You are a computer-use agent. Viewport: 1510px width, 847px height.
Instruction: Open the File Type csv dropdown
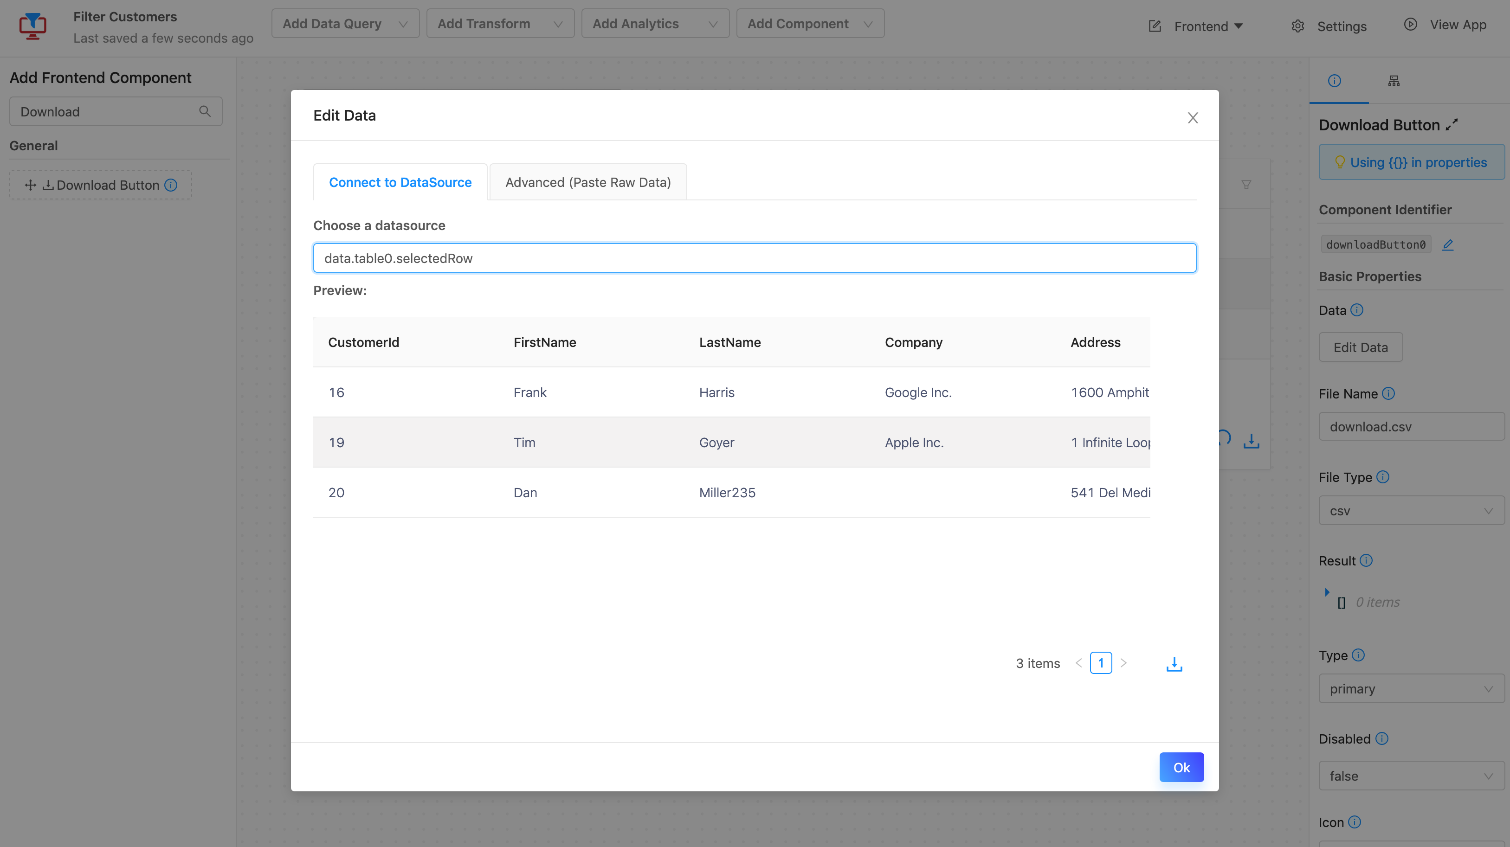(1411, 511)
